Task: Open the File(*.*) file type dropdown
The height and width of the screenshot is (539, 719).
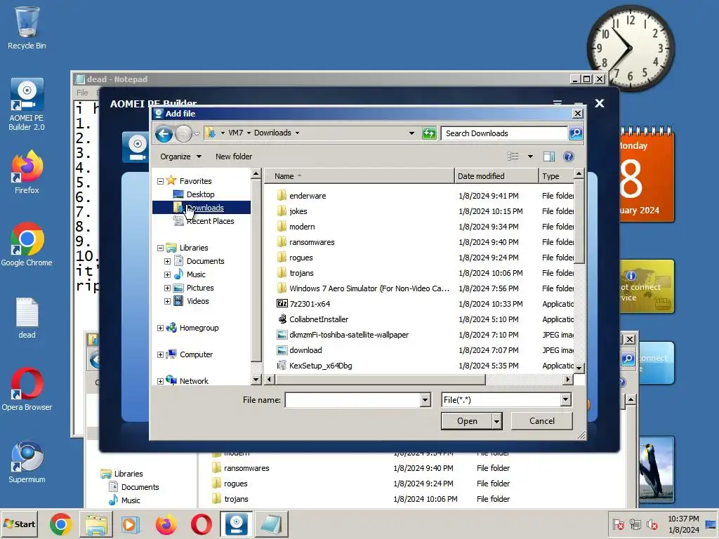Action: pos(565,399)
